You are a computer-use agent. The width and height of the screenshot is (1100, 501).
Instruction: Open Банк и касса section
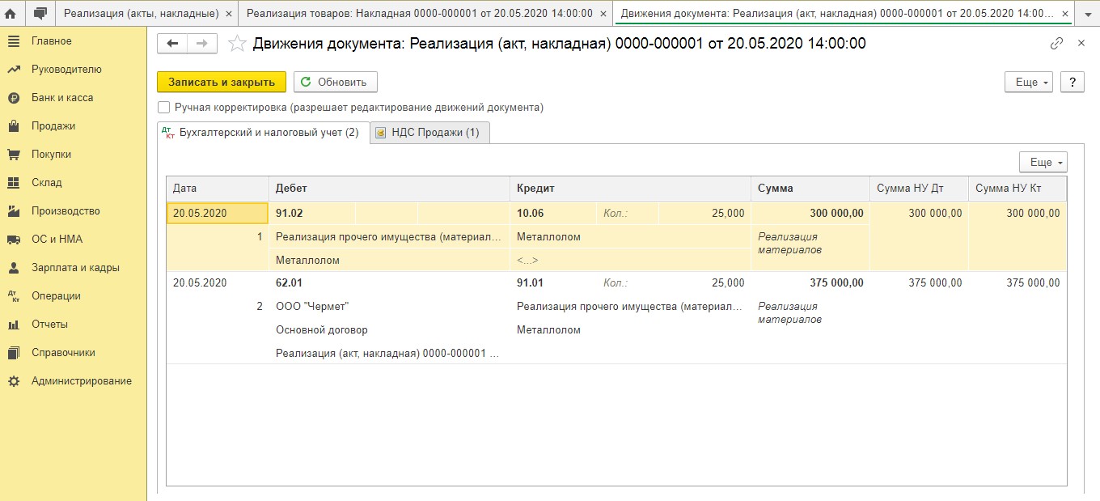pyautogui.click(x=62, y=98)
